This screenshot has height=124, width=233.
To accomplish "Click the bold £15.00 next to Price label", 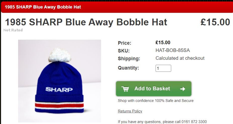I will click(163, 43).
